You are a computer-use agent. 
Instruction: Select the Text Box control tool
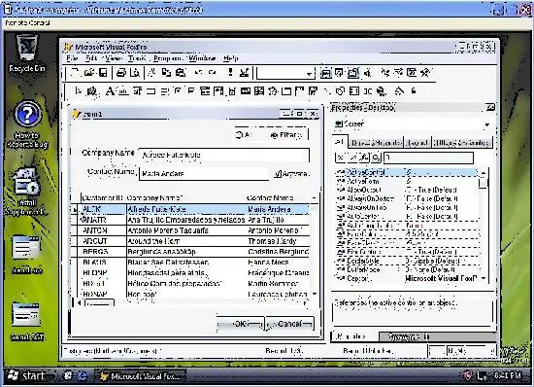123,91
